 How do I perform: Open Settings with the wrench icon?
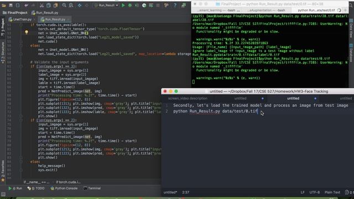(166, 5)
